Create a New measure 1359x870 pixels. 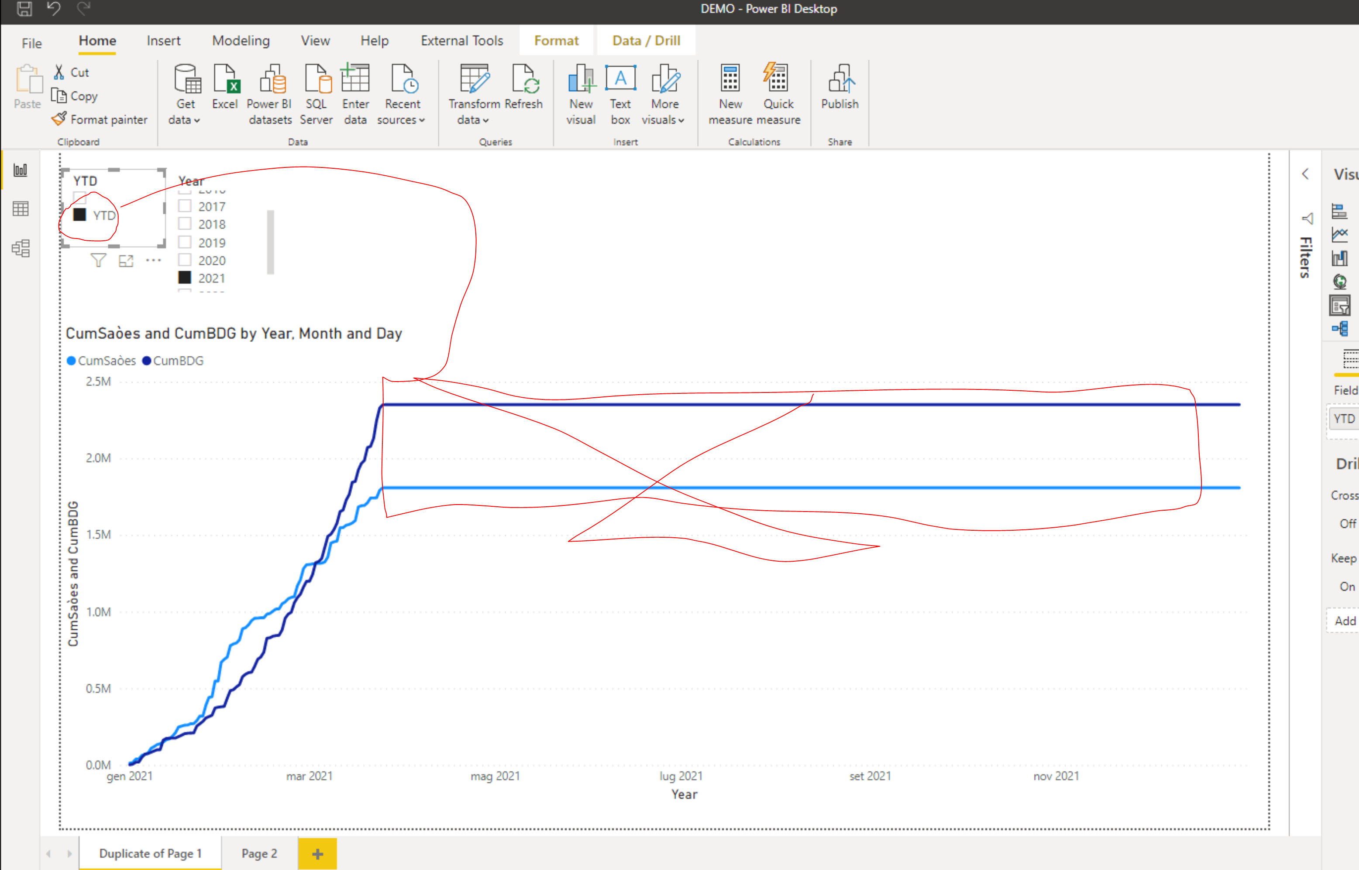(730, 94)
